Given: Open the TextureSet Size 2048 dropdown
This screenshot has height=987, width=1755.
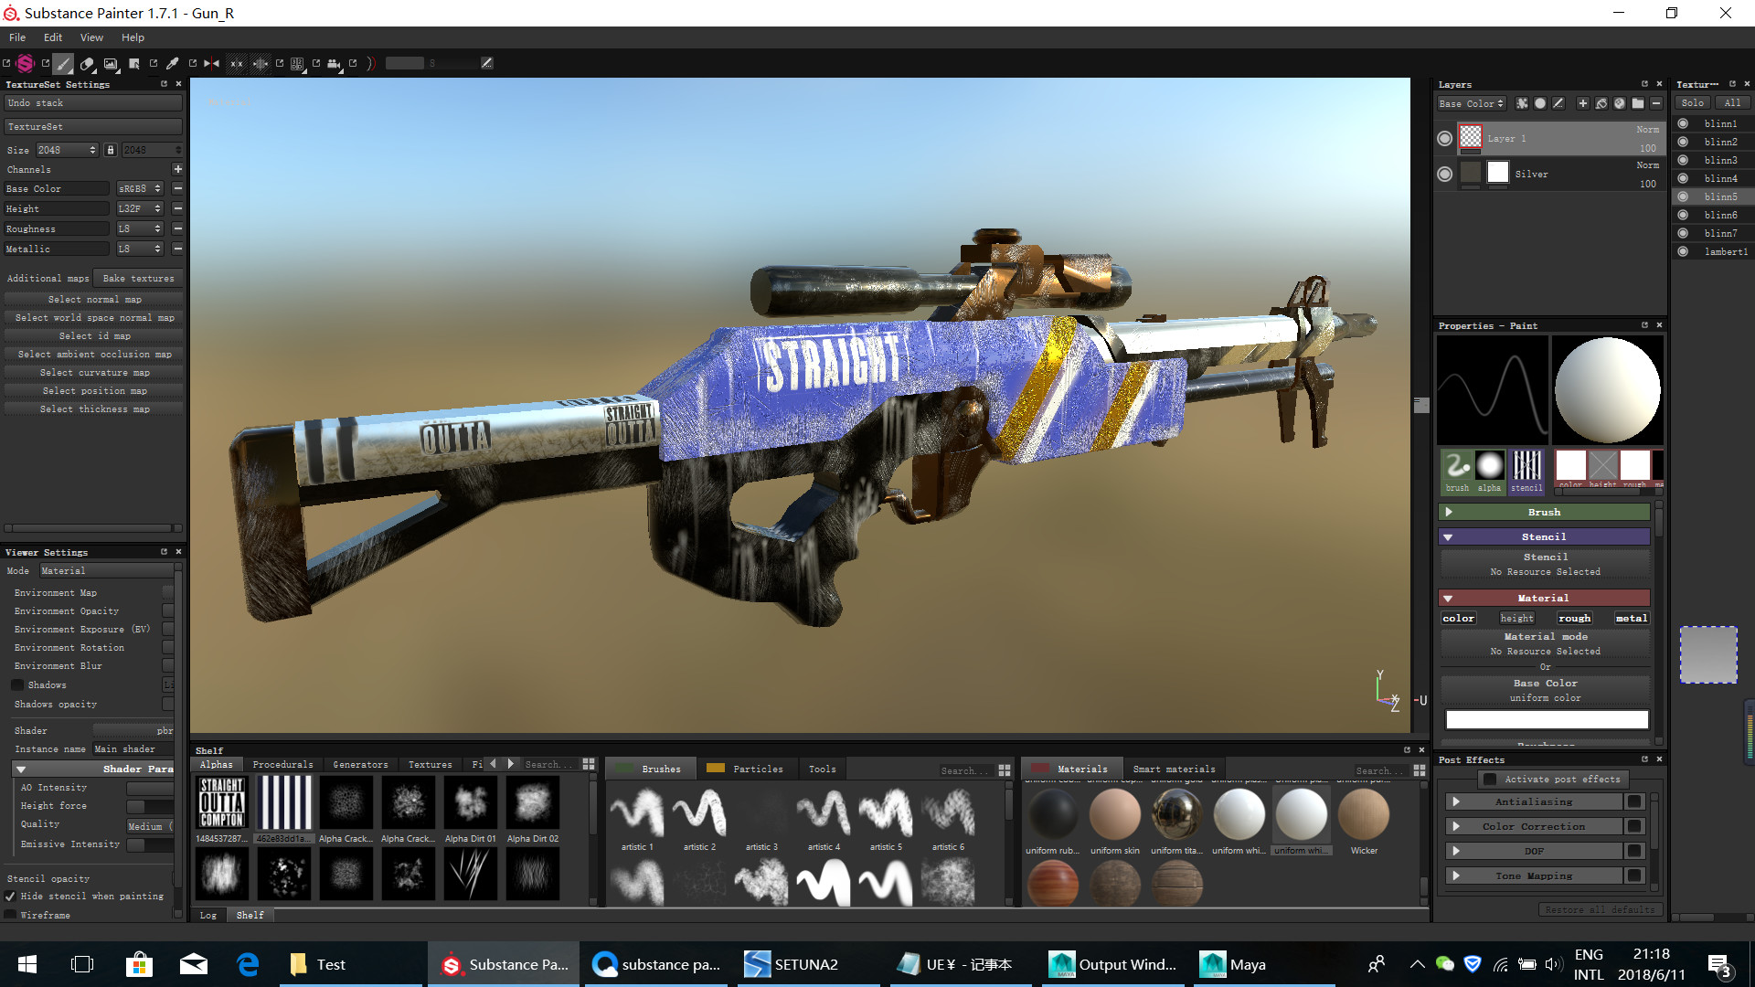Looking at the screenshot, I should tap(66, 150).
